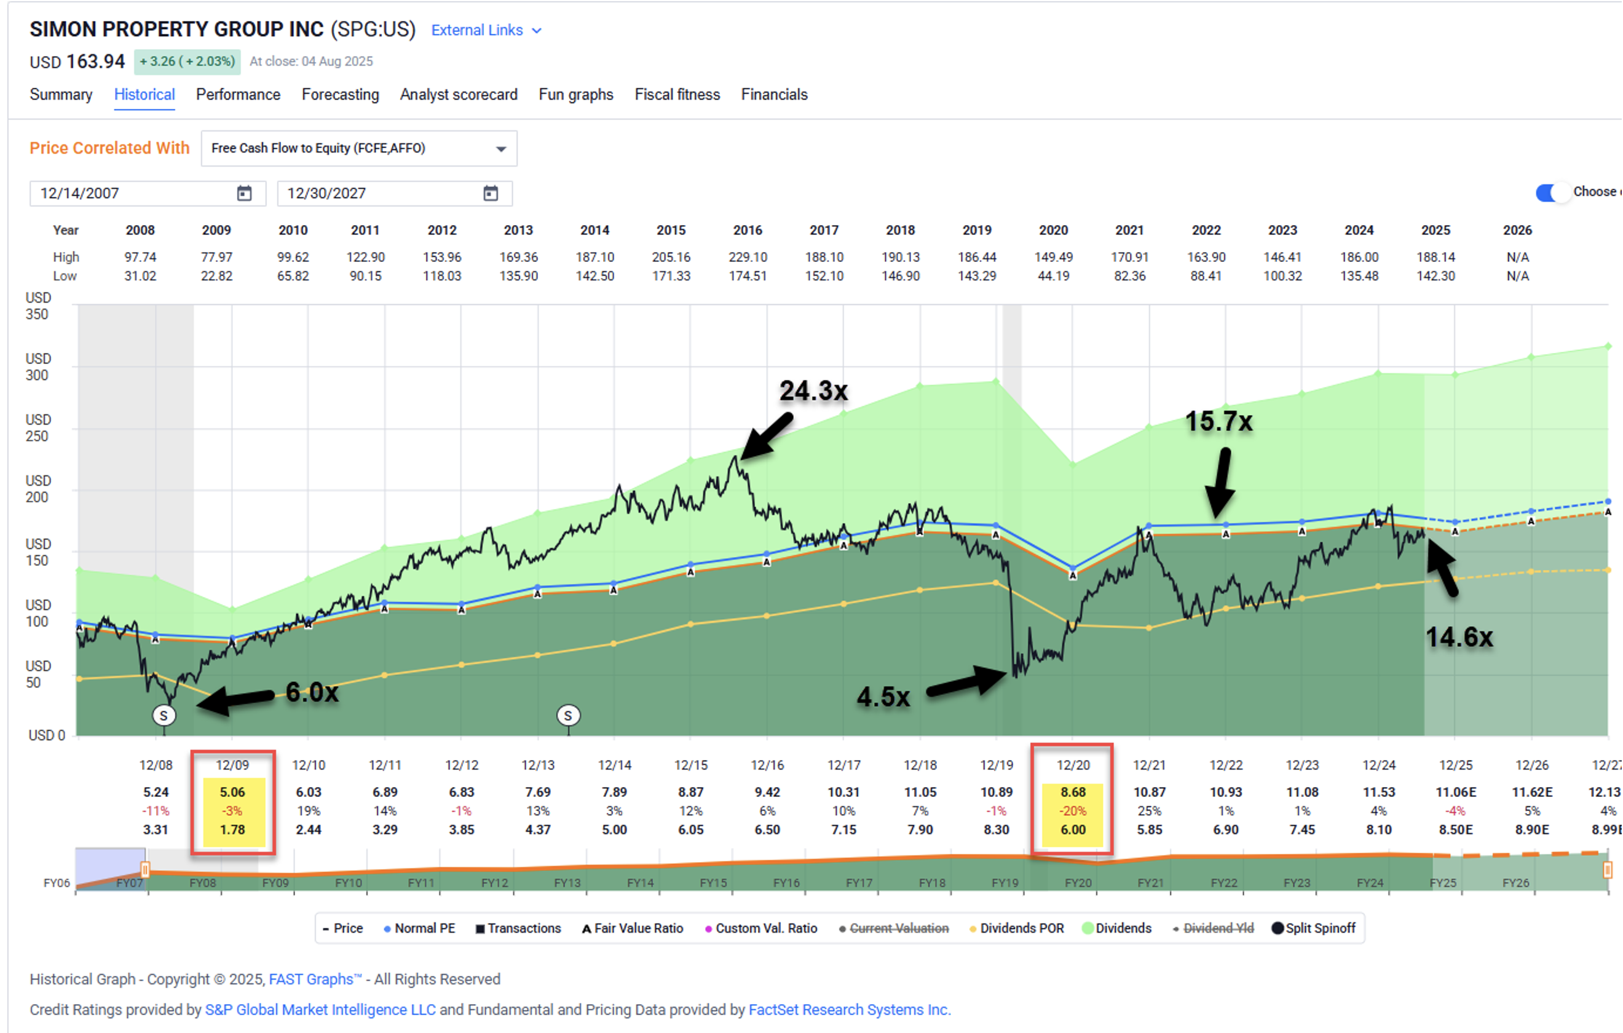Toggle the Transactions legend item
Viewport: 1623px width, 1033px height.
pos(518,928)
